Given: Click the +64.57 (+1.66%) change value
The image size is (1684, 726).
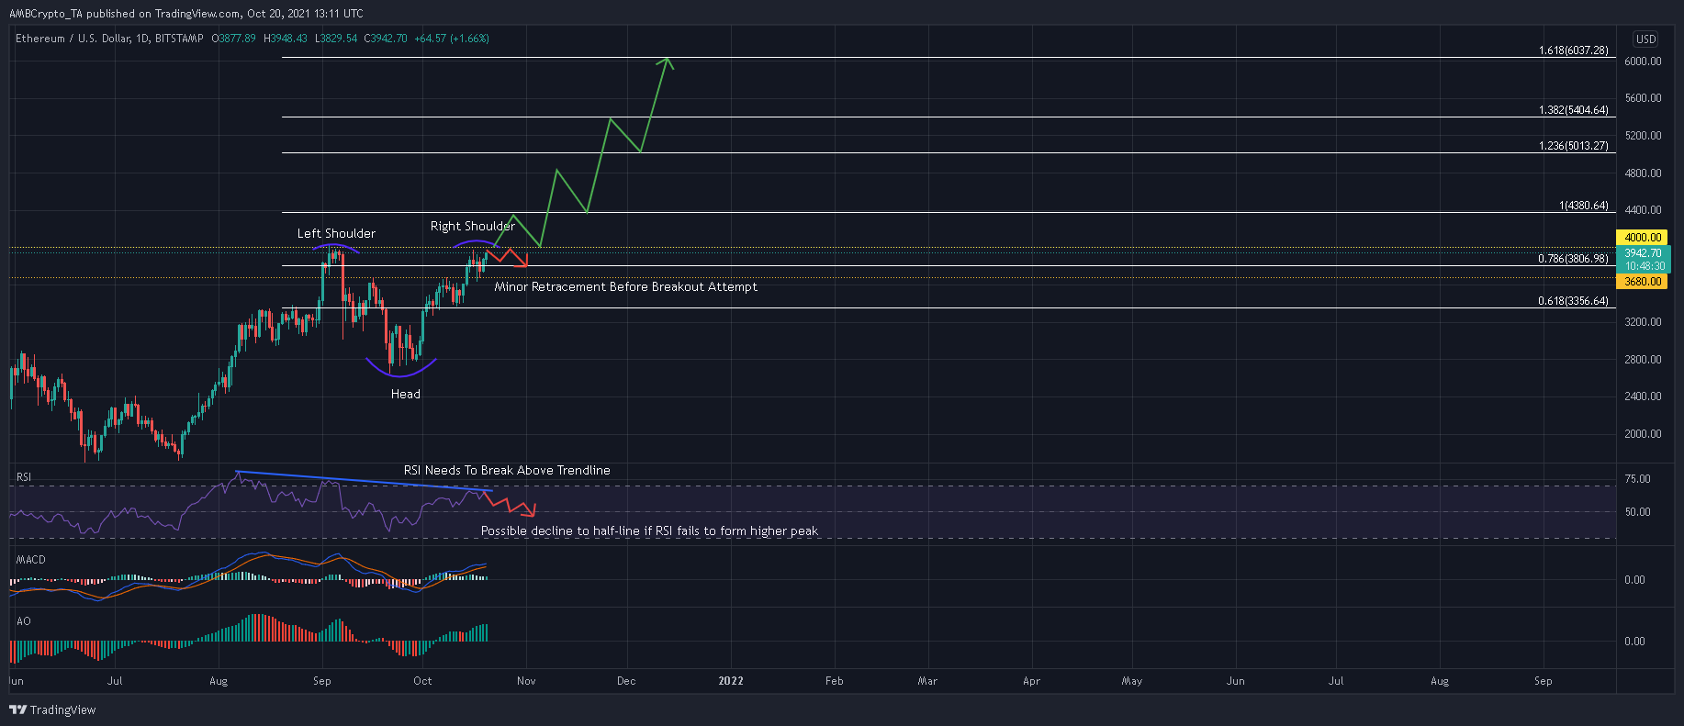Looking at the screenshot, I should pyautogui.click(x=452, y=39).
